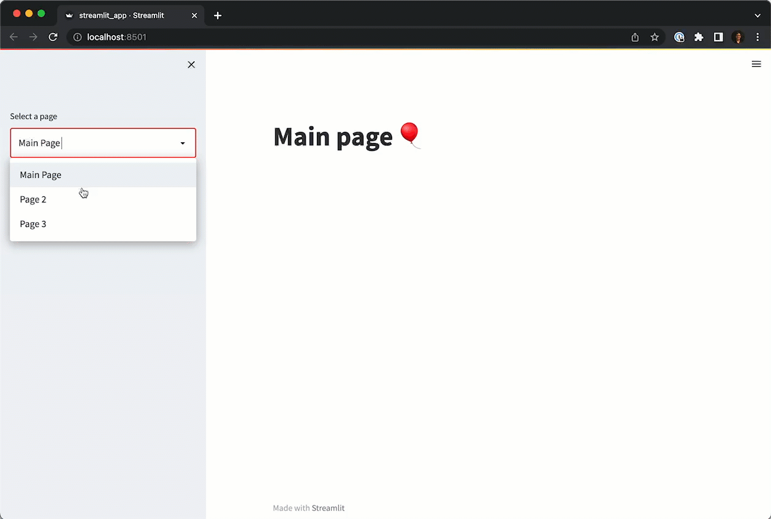Open the Chrome three-dot menu
The height and width of the screenshot is (519, 771).
[x=758, y=37]
